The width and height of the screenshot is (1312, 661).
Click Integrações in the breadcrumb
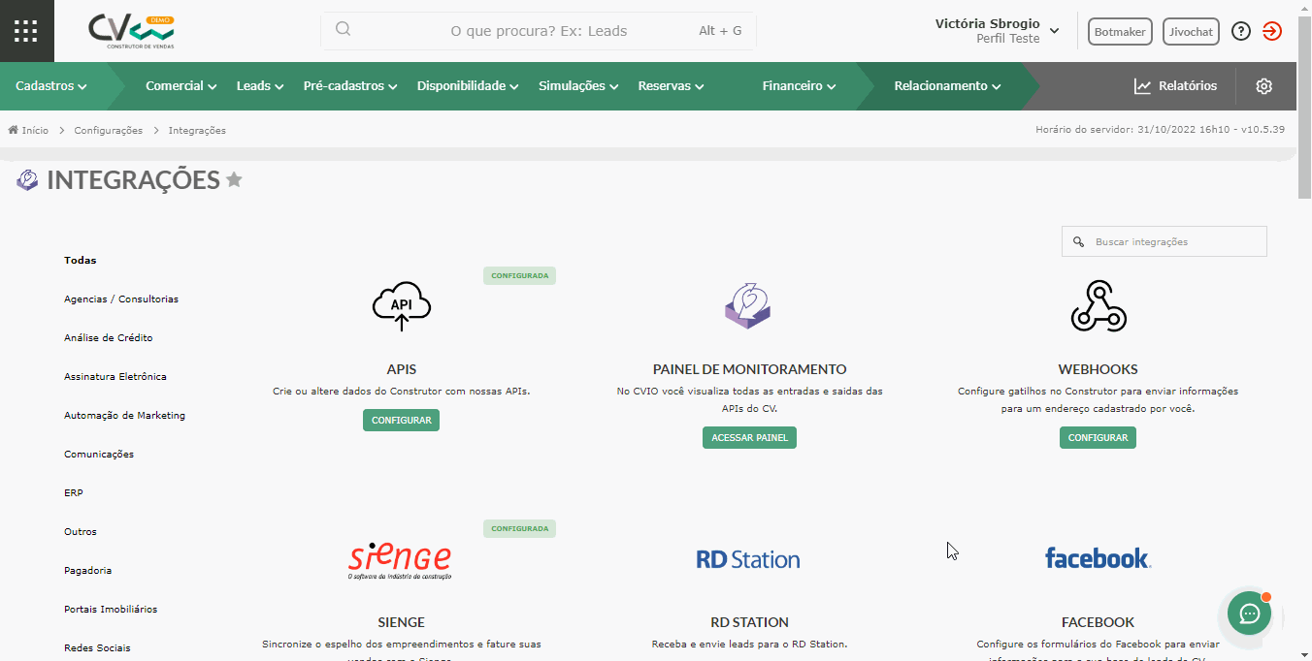tap(197, 130)
